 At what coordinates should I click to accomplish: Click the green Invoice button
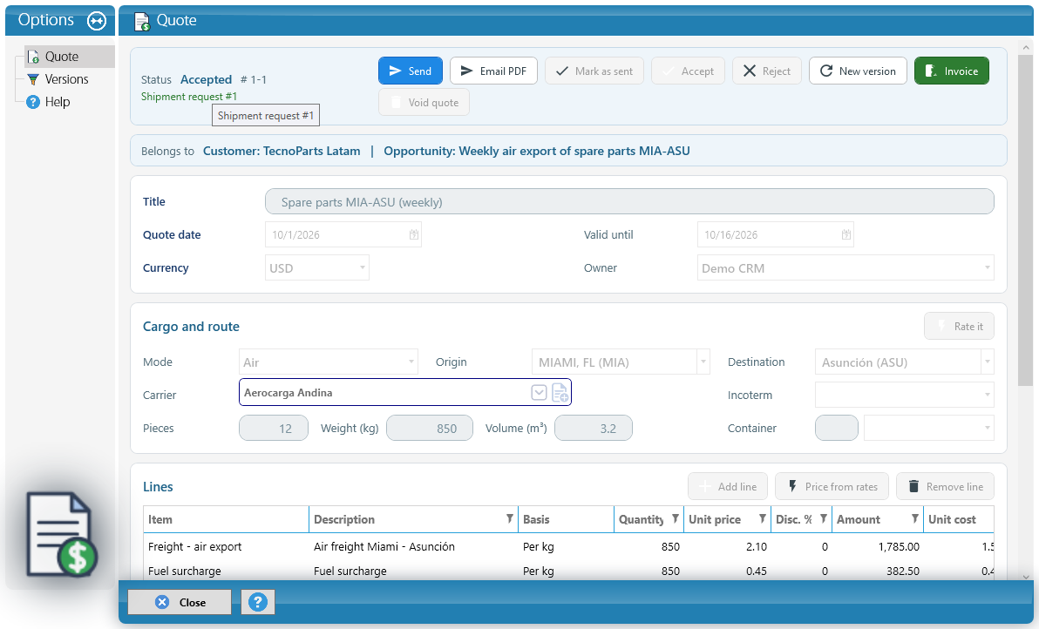(952, 71)
